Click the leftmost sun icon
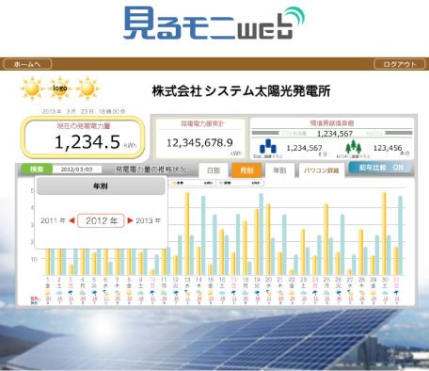The width and height of the screenshot is (429, 371). pyautogui.click(x=32, y=89)
